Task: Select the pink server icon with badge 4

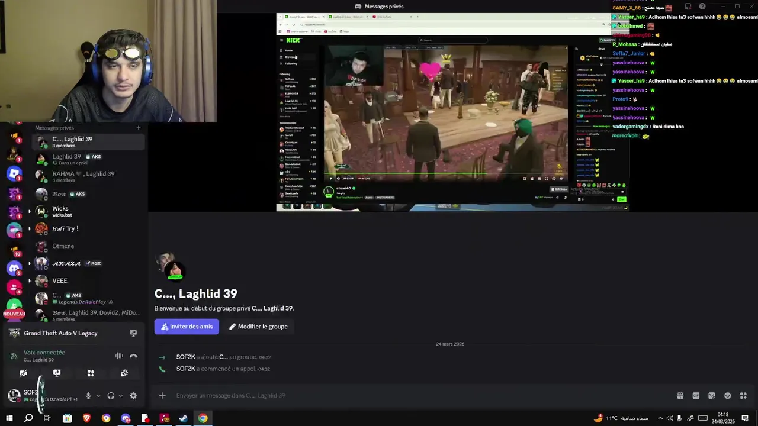Action: pyautogui.click(x=14, y=287)
